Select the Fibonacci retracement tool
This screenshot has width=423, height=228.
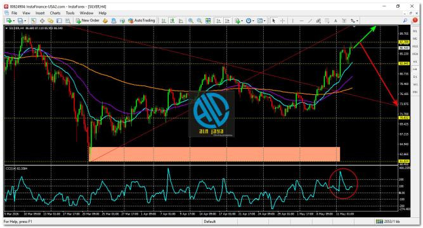327,20
